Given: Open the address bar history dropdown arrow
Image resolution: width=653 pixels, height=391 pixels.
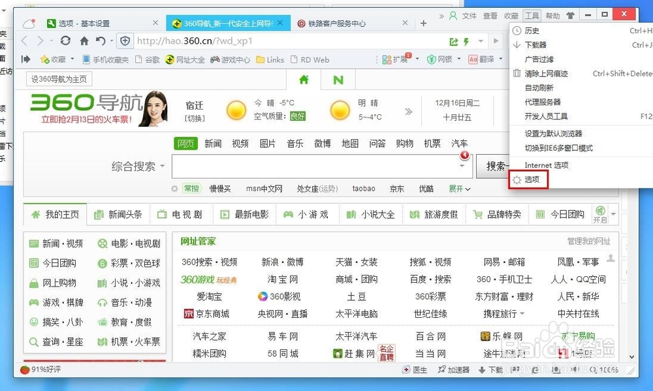Looking at the screenshot, I should pyautogui.click(x=481, y=41).
